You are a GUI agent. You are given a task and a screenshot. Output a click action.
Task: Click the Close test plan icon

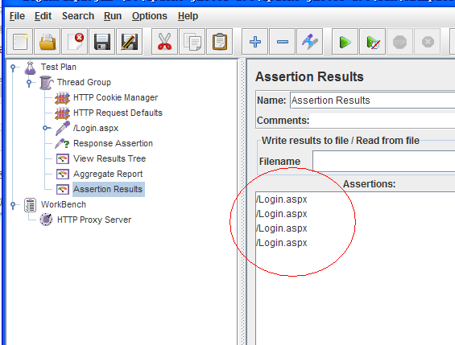click(x=75, y=42)
